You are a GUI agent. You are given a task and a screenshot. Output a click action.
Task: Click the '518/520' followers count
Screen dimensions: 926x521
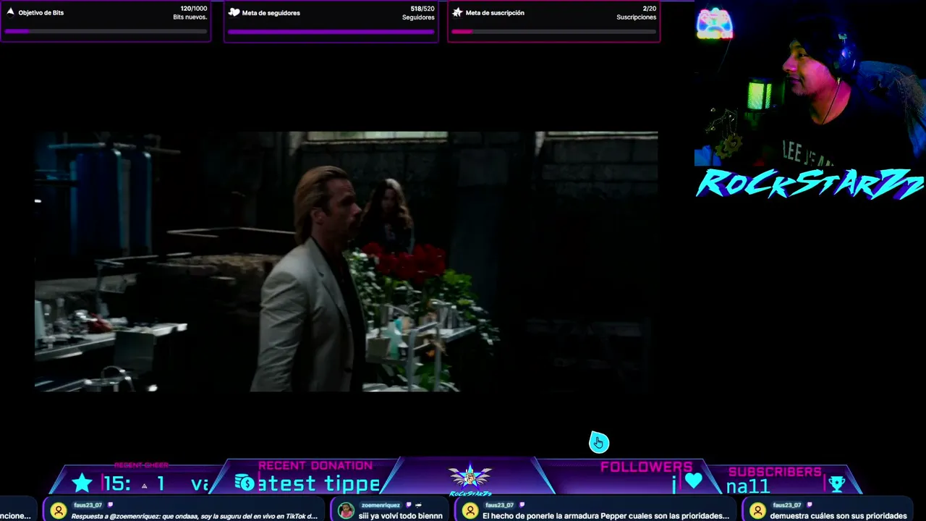tap(422, 9)
